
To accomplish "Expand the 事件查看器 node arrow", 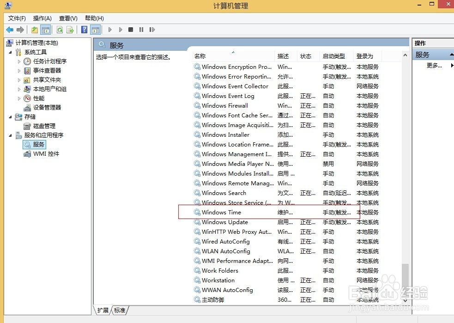I will click(x=19, y=71).
